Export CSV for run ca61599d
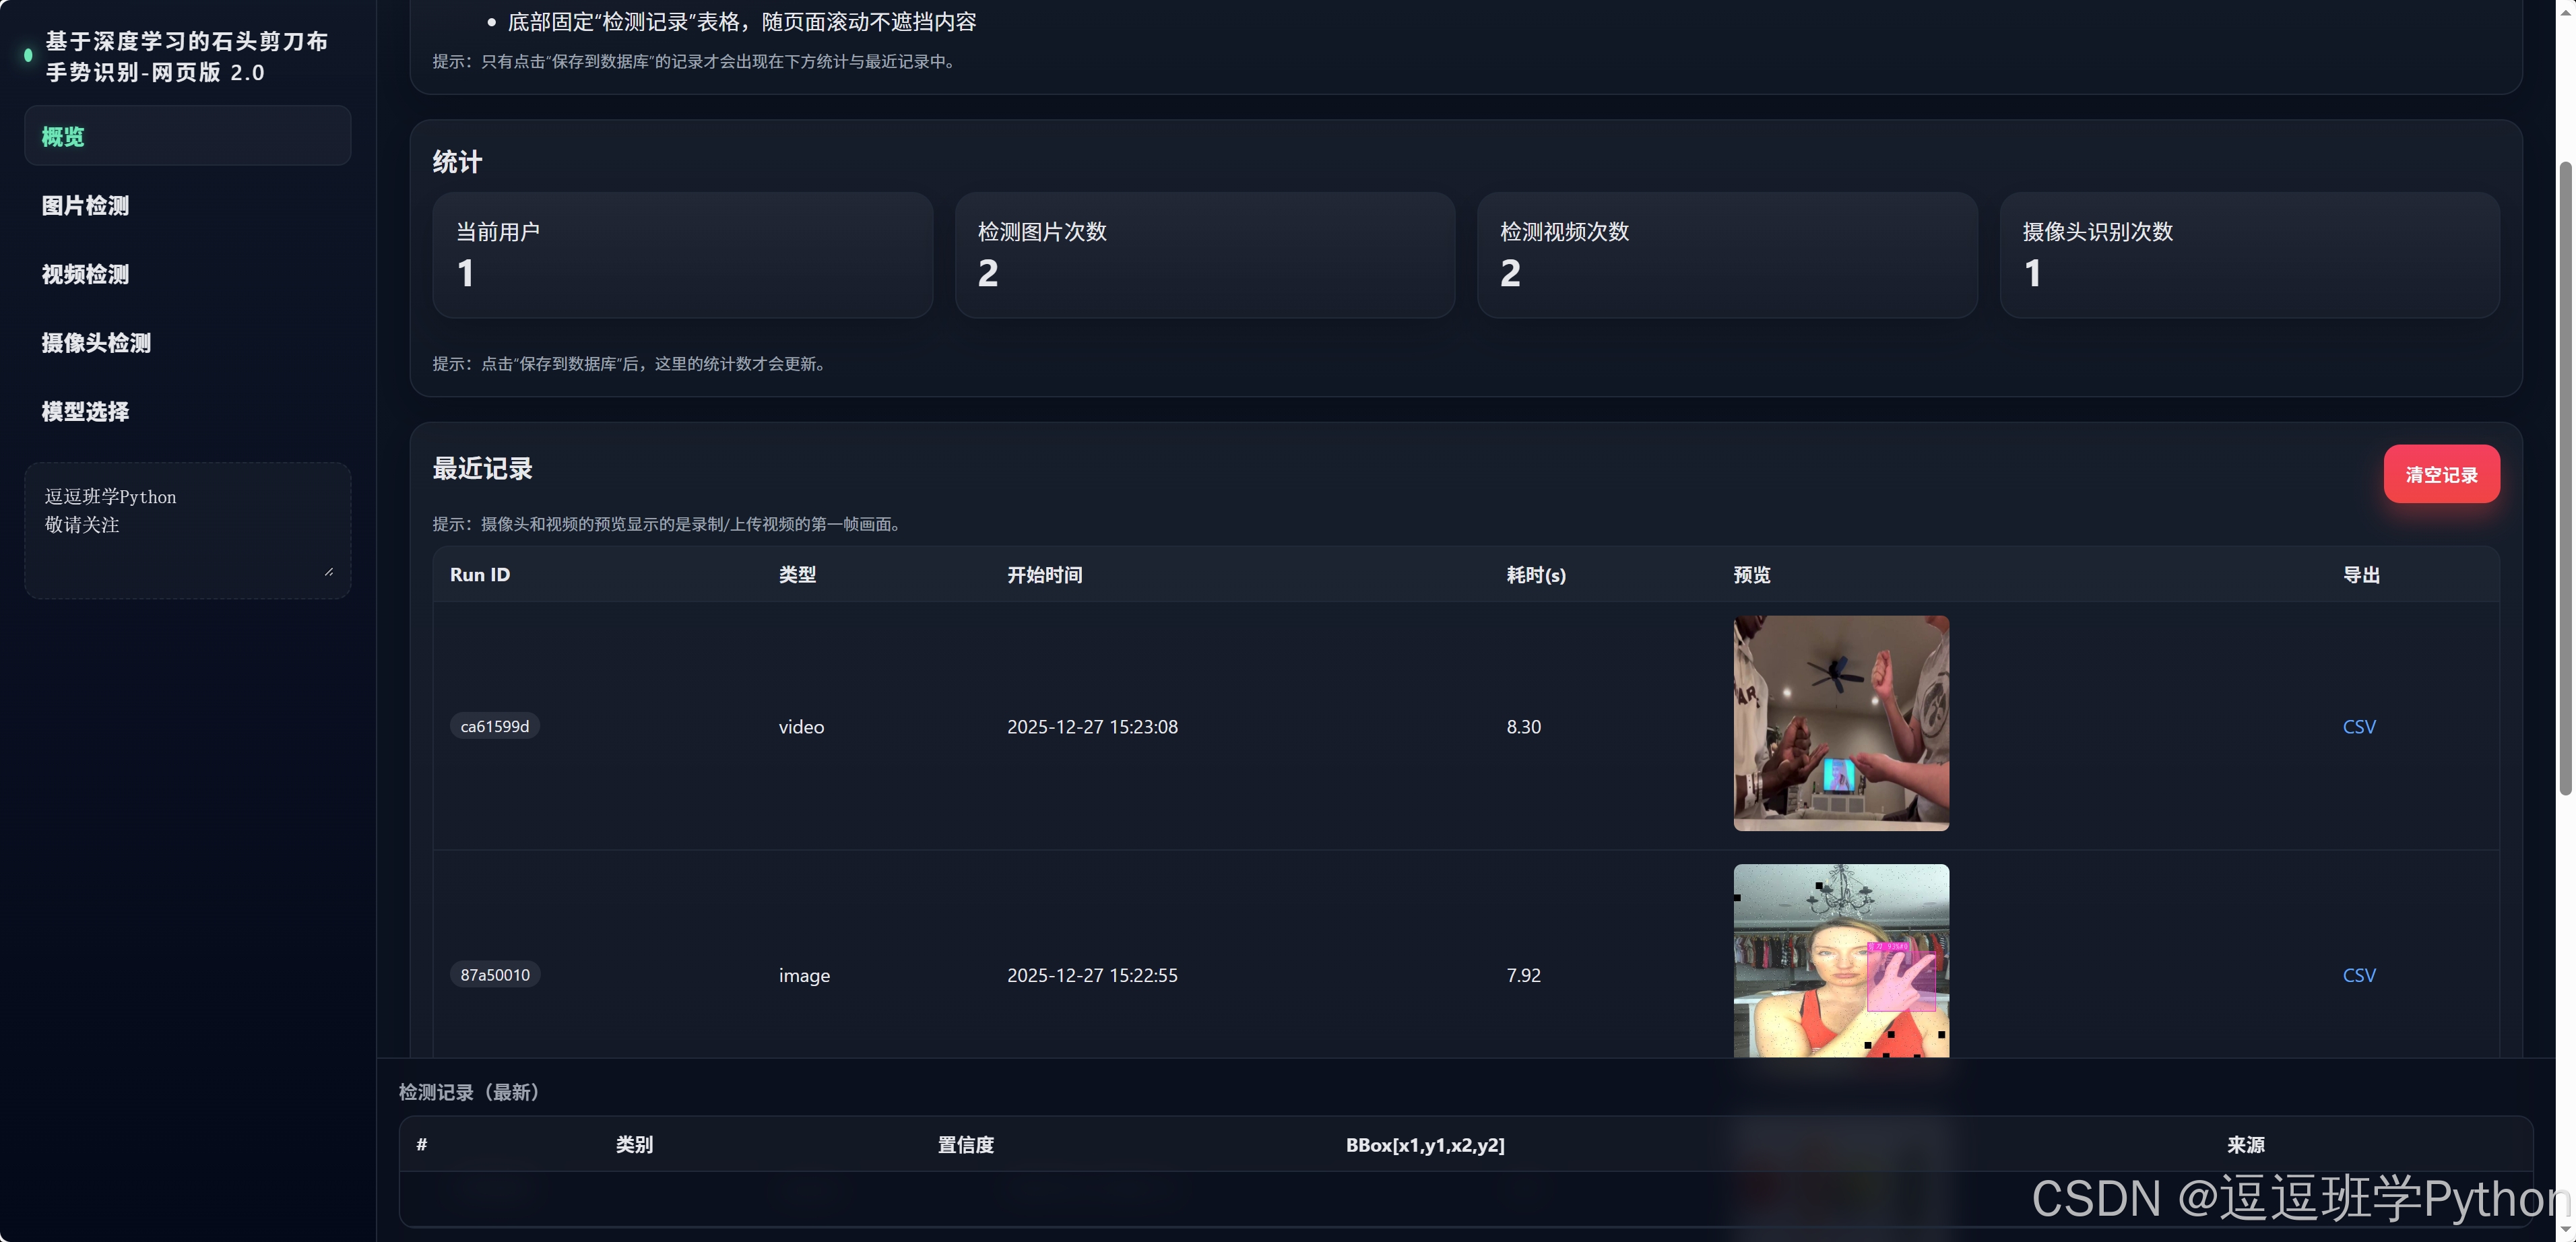 coord(2359,727)
